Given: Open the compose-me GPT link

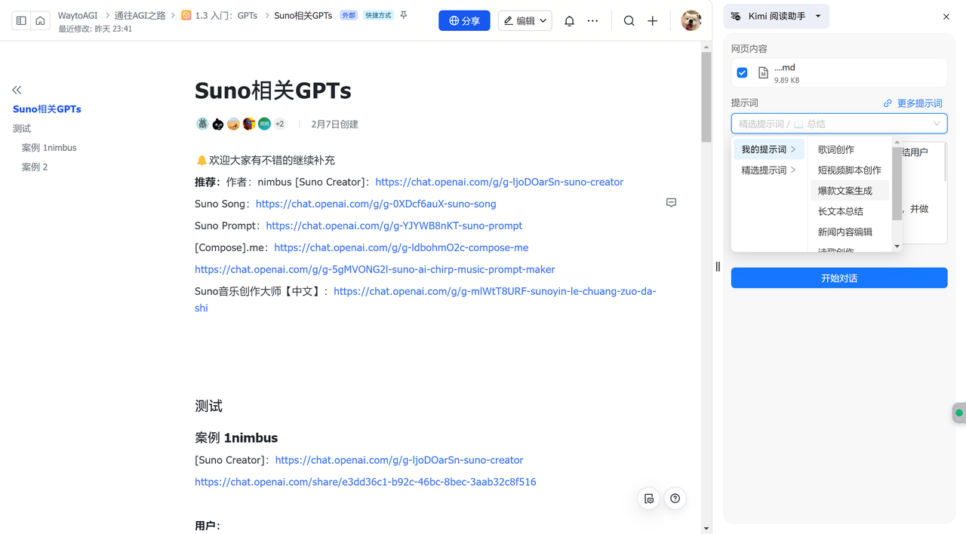Looking at the screenshot, I should (x=401, y=247).
